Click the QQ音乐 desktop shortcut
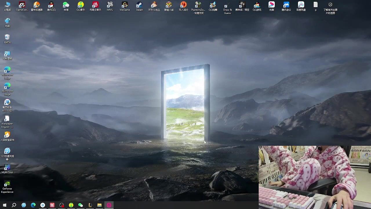Image resolution: width=371 pixels, height=209 pixels. pyautogui.click(x=81, y=6)
